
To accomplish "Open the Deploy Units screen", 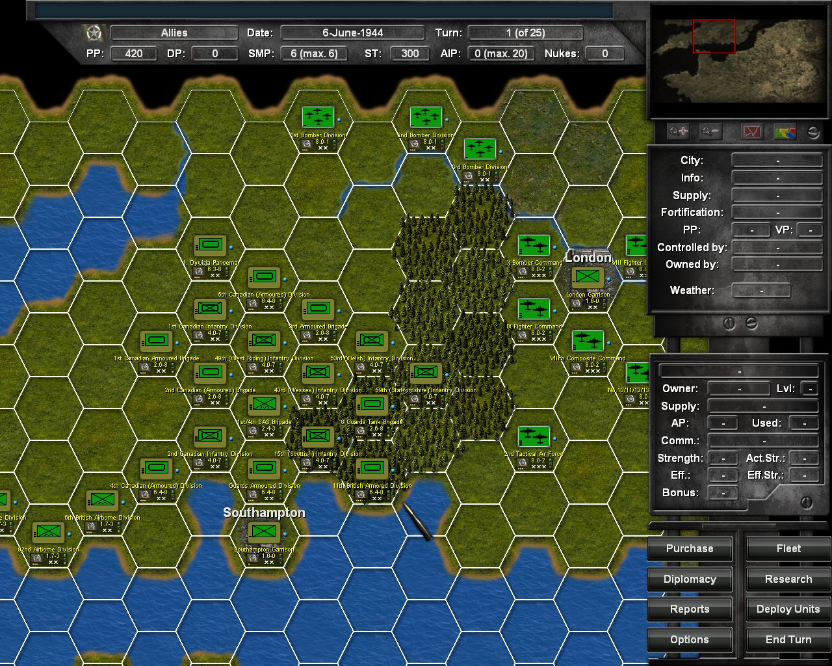I will pyautogui.click(x=788, y=609).
